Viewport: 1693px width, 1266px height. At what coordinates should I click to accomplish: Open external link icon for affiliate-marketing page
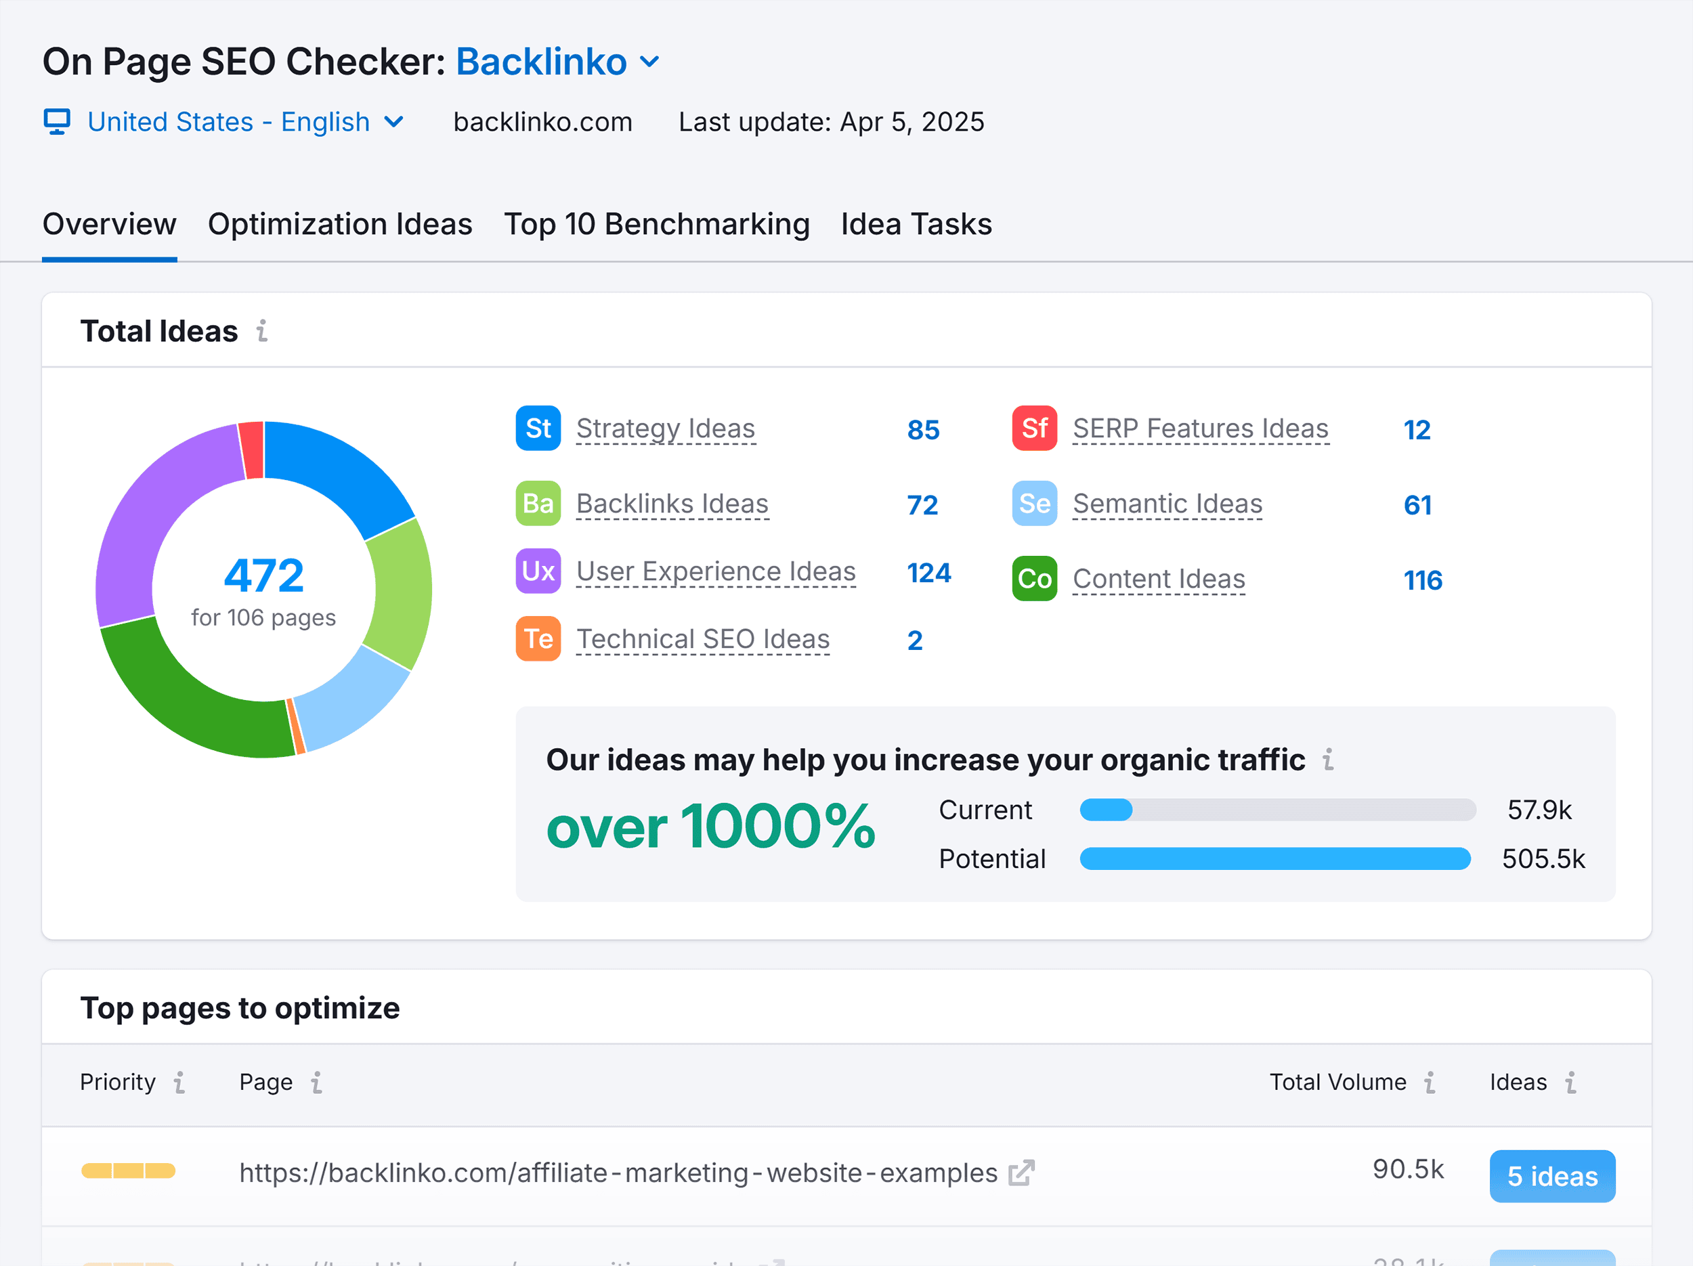click(x=1022, y=1173)
